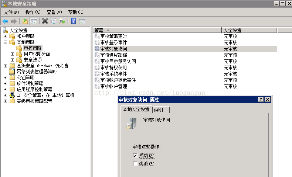Click the Export list toolbar icon
Image resolution: width=292 pixels, height=177 pixels.
pyautogui.click(x=62, y=21)
